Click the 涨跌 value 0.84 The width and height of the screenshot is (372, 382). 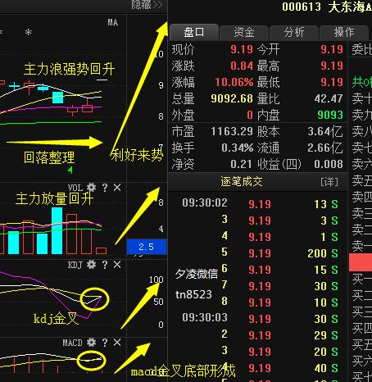(242, 66)
